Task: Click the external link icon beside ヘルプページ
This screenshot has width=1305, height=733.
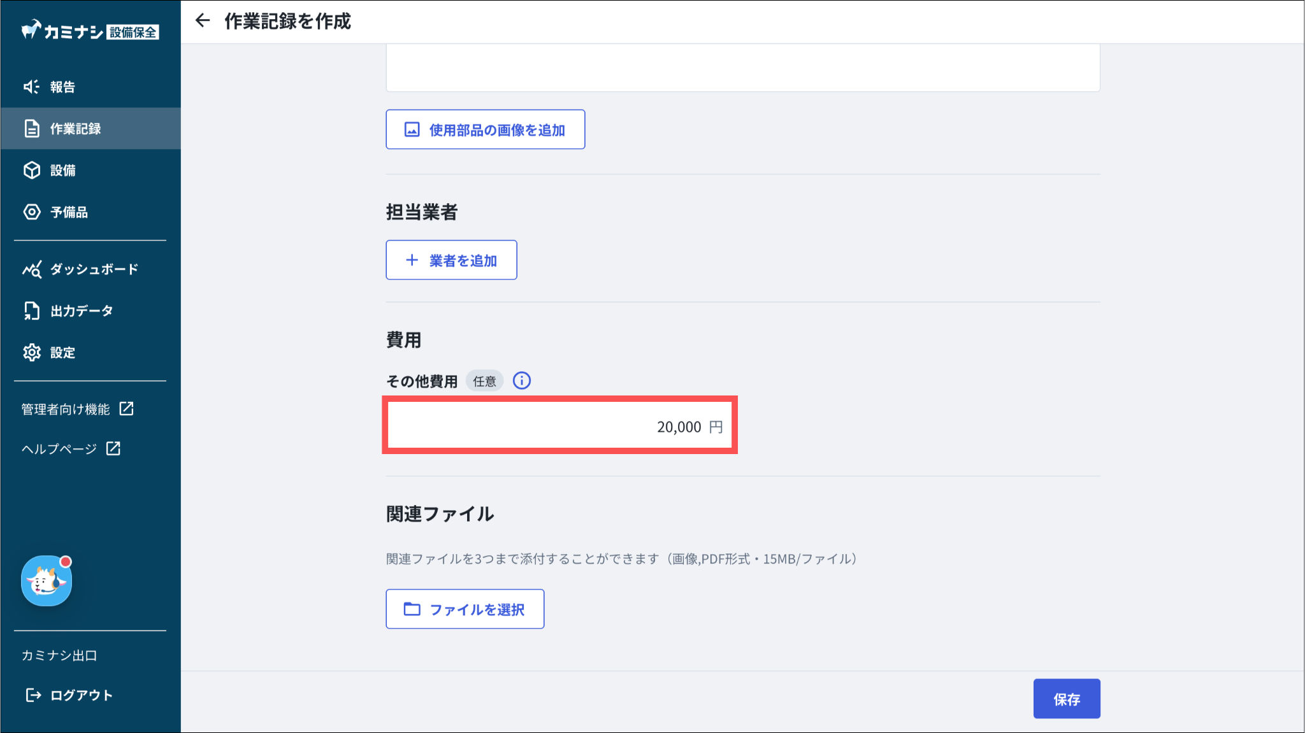Action: click(x=113, y=448)
